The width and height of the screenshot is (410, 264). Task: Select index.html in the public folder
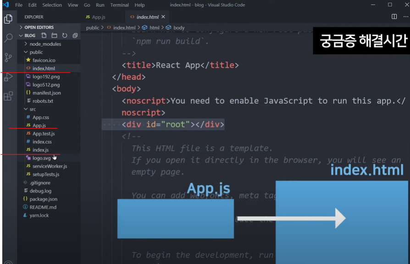[x=49, y=68]
